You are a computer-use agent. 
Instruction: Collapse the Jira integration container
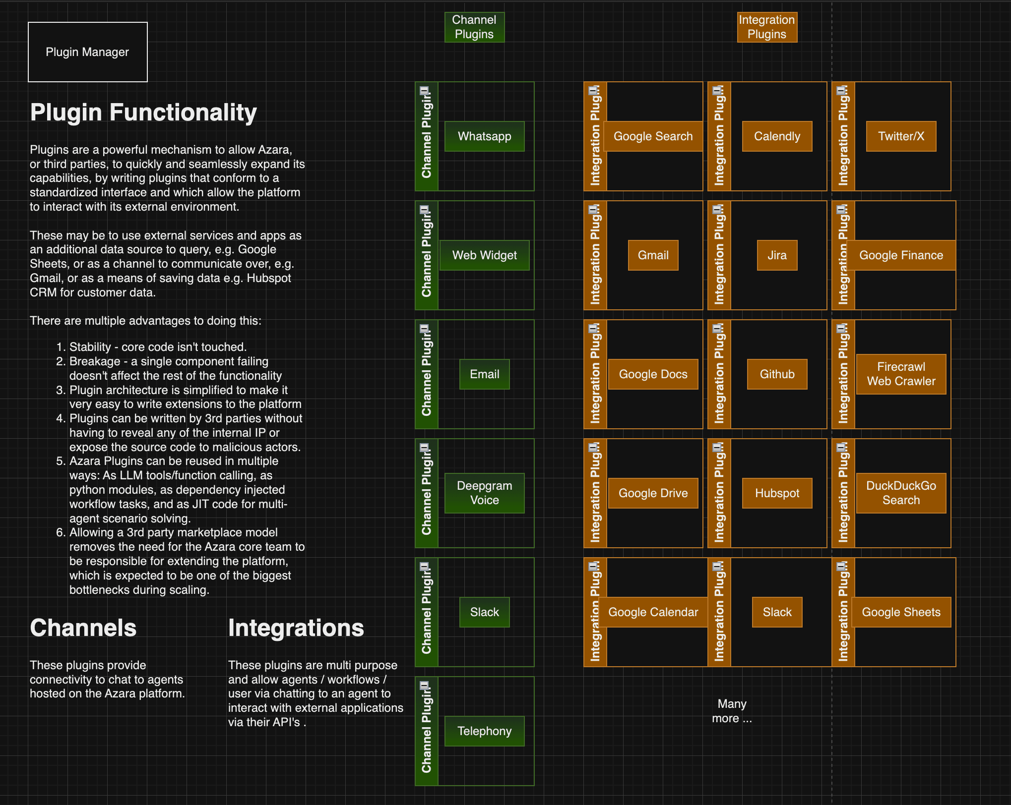717,210
